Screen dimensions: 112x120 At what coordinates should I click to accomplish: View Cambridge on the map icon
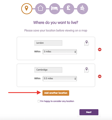pyautogui.click(x=87, y=70)
